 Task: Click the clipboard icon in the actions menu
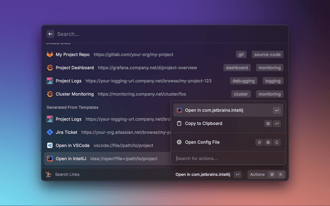(x=179, y=124)
